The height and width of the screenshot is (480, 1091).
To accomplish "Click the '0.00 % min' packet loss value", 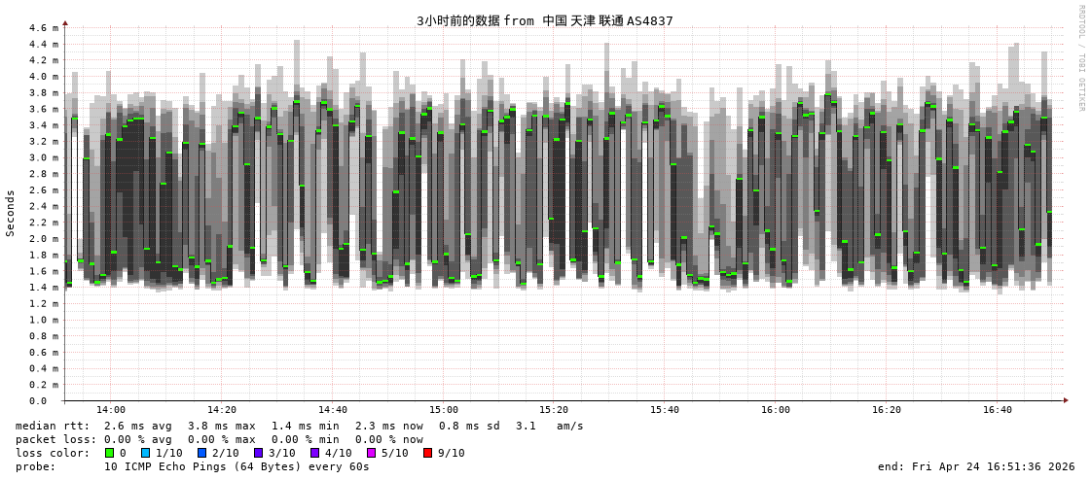I will pyautogui.click(x=305, y=439).
